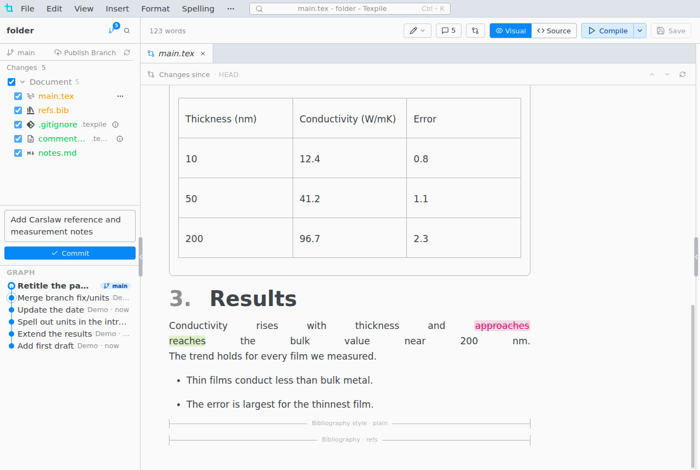Click the HEAD reference link

[229, 74]
